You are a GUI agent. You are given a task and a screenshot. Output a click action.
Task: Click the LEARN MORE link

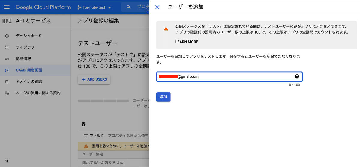point(187,42)
